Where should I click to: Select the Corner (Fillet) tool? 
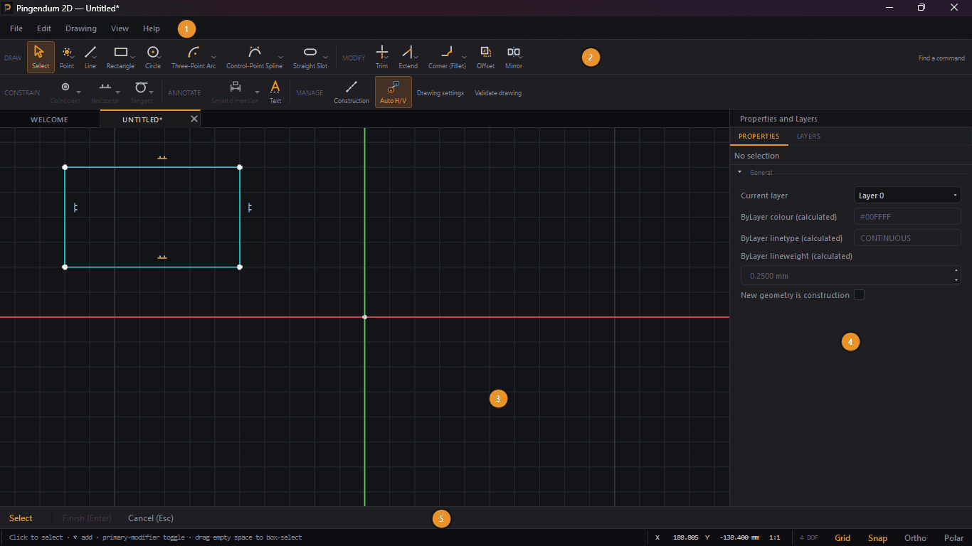click(447, 57)
